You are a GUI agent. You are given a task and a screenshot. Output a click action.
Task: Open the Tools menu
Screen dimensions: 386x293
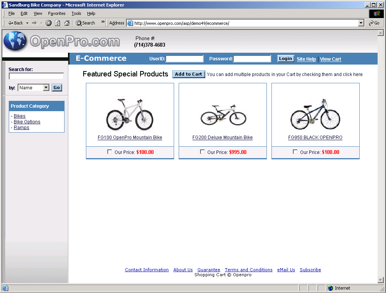76,13
